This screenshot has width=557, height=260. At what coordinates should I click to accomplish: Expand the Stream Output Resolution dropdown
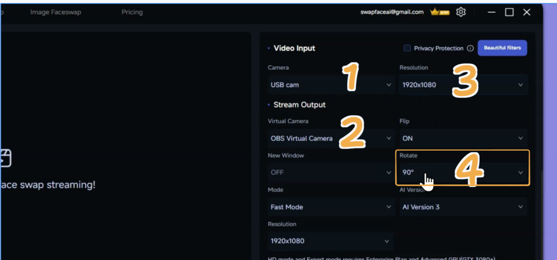[x=331, y=240]
